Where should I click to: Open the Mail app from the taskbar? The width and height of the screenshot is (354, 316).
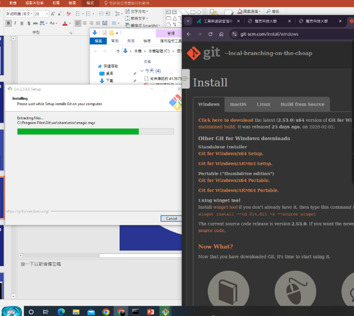pyautogui.click(x=91, y=311)
